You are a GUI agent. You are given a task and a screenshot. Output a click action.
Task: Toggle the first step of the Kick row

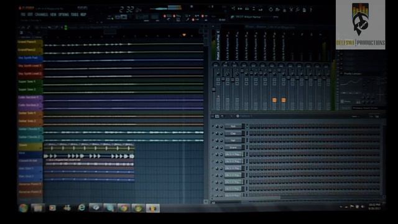pyautogui.click(x=251, y=126)
